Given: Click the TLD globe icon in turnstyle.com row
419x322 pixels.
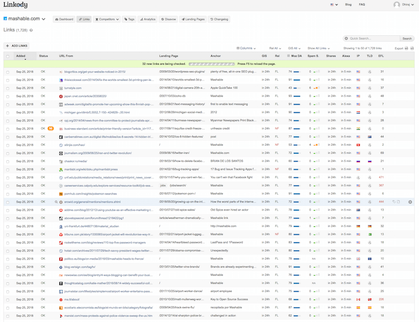Looking at the screenshot, I should click(x=370, y=88).
